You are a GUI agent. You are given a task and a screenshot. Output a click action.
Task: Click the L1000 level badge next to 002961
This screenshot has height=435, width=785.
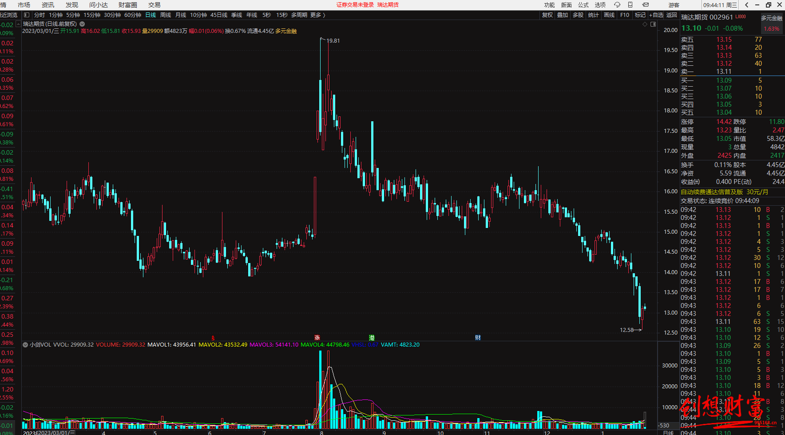pyautogui.click(x=741, y=16)
